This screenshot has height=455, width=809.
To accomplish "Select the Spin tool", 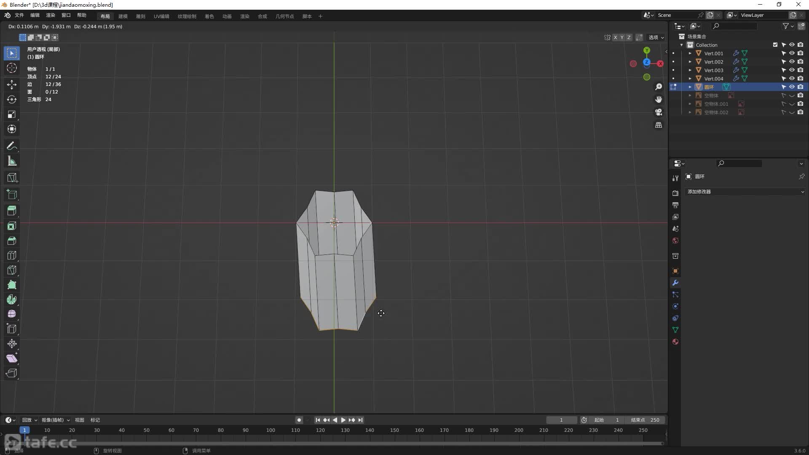I will point(12,300).
